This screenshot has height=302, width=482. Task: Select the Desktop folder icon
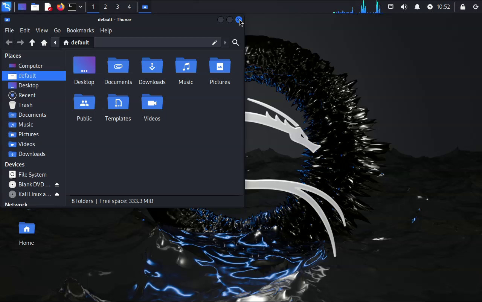pyautogui.click(x=84, y=65)
